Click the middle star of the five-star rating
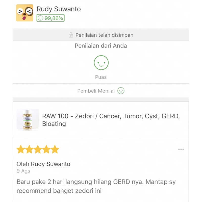The height and width of the screenshot is (202, 202). (38, 149)
